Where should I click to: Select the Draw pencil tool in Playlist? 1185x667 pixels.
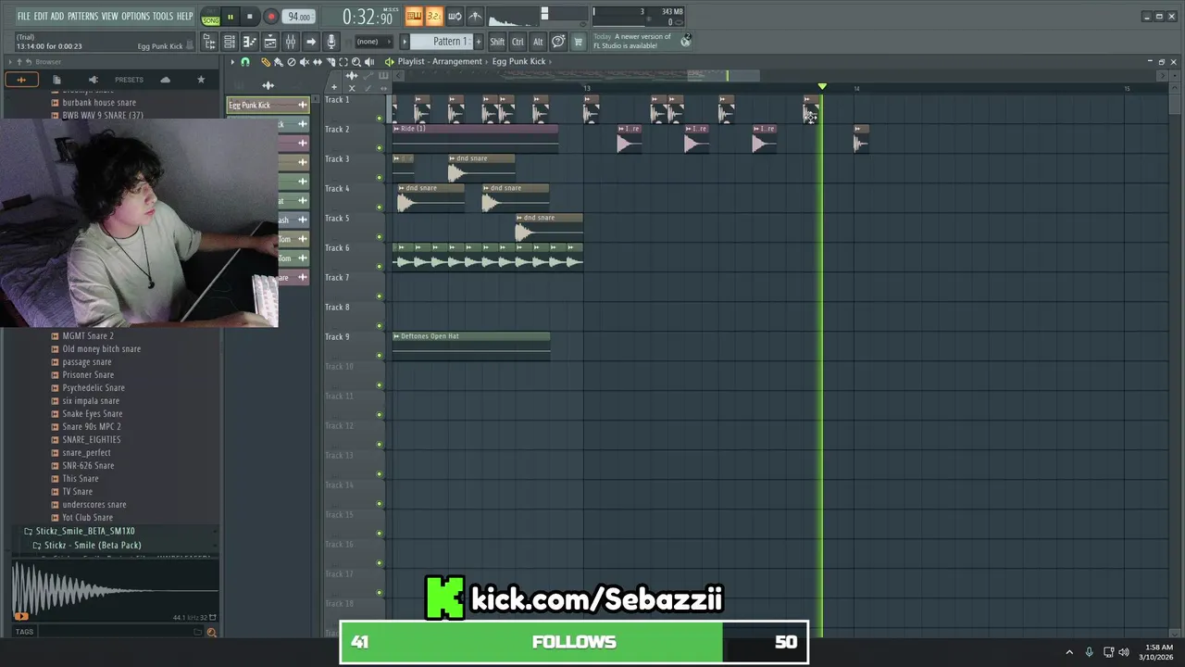coord(265,62)
